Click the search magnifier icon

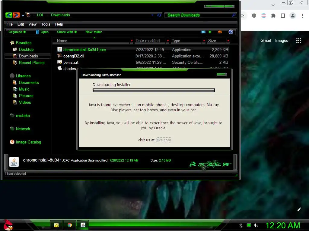point(234,15)
